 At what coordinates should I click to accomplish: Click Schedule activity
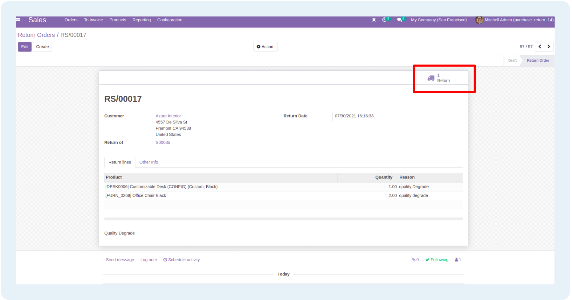pyautogui.click(x=182, y=260)
